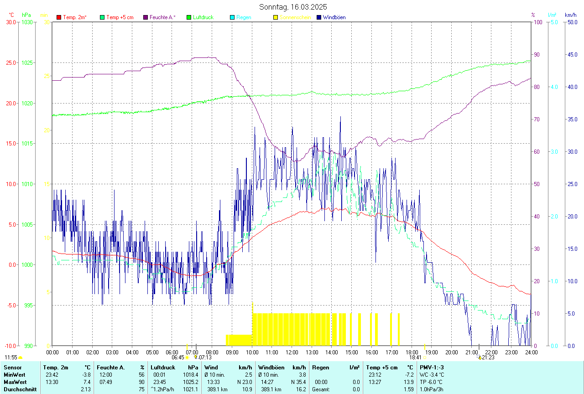The width and height of the screenshot is (584, 394).
Task: Click the purple Feuchte A. legend swatch
Action: coord(146,17)
